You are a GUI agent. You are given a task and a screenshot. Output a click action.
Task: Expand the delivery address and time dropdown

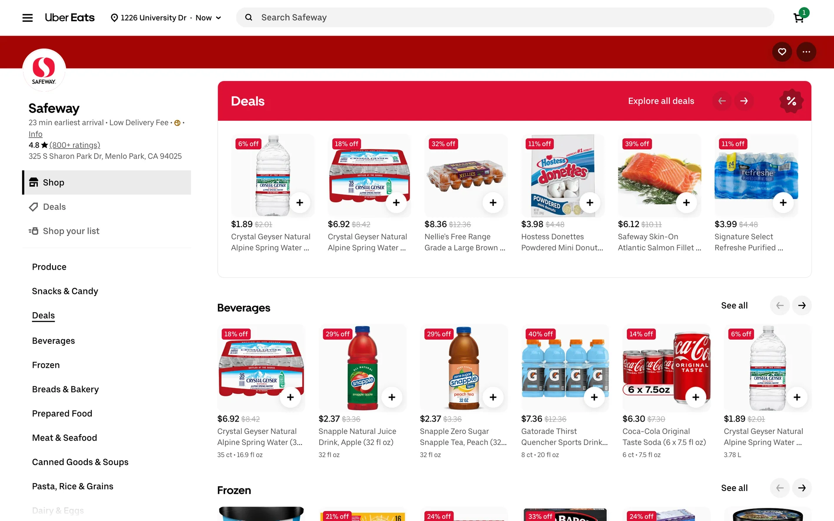(166, 18)
